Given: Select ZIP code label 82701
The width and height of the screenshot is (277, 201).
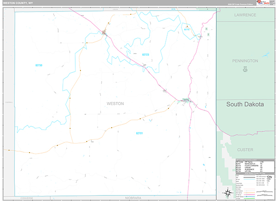Looking at the screenshot, I should tap(139, 133).
